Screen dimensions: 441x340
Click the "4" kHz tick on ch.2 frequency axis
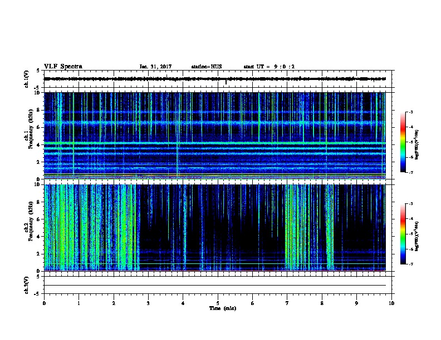(x=38, y=237)
